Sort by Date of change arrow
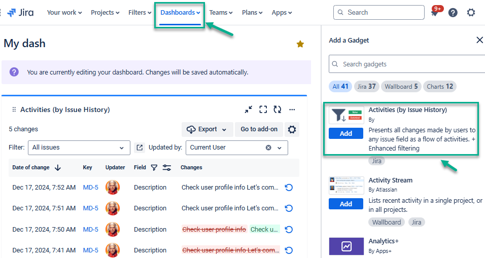Image resolution: width=485 pixels, height=258 pixels. (57, 167)
